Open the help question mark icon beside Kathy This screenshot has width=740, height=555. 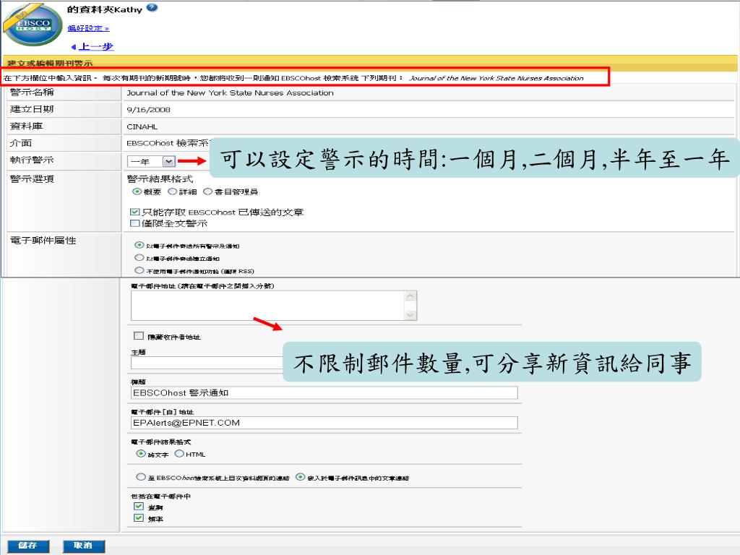click(x=152, y=7)
